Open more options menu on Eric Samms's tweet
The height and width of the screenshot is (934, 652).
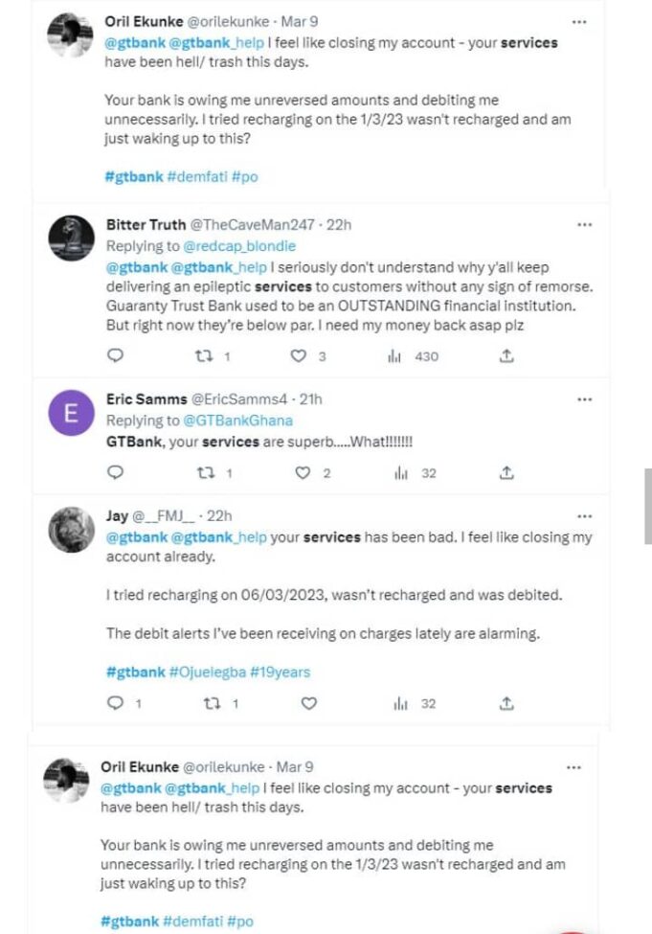point(584,399)
